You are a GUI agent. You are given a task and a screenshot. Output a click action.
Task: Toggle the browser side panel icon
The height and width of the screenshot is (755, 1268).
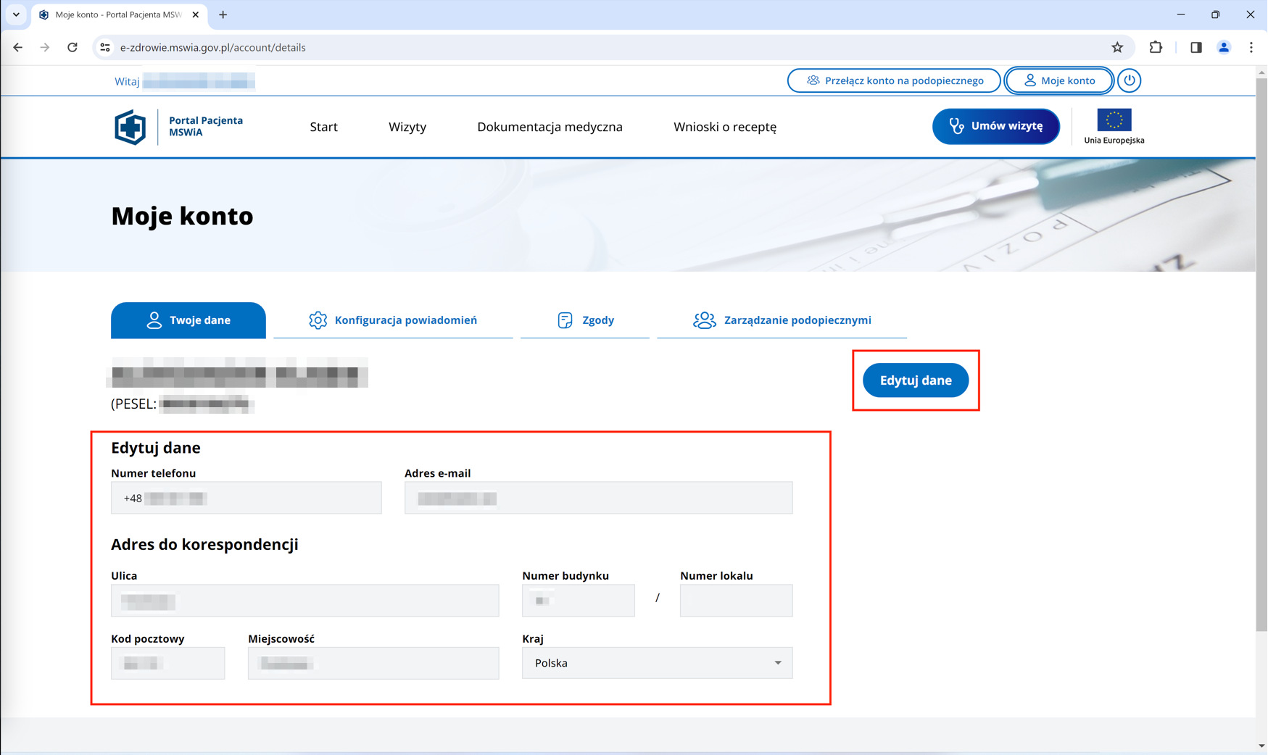coord(1196,48)
